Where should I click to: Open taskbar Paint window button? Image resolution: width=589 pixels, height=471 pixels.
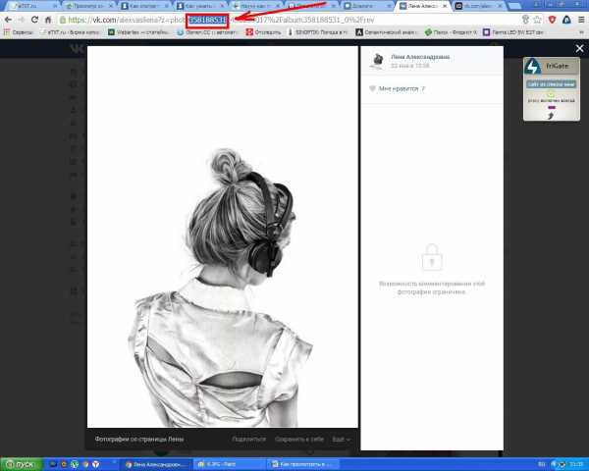tap(229, 464)
